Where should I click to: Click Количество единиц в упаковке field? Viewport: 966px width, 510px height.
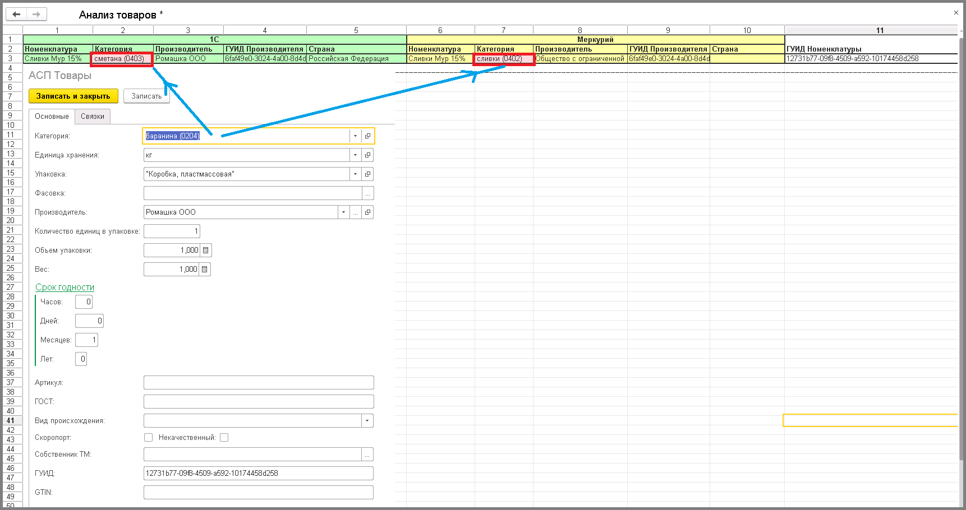(172, 231)
